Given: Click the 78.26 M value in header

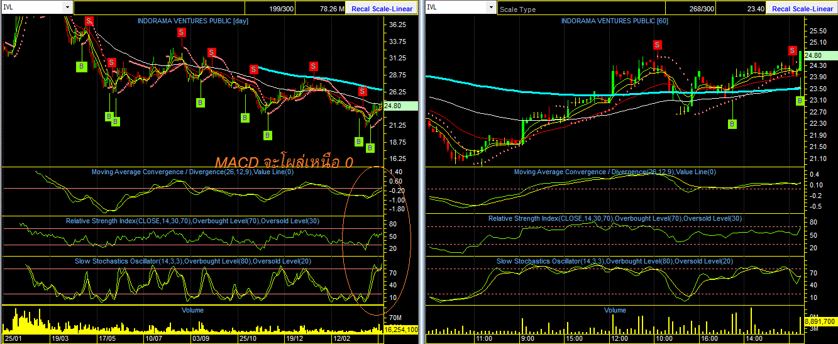Looking at the screenshot, I should 333,9.
